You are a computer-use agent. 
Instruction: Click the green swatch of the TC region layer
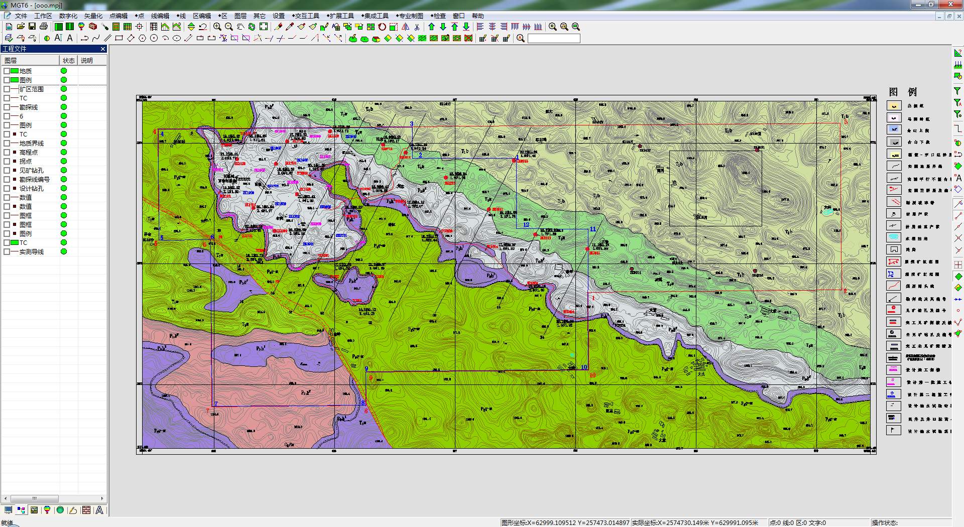point(15,243)
